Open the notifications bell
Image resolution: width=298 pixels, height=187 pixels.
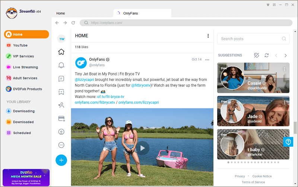61,65
